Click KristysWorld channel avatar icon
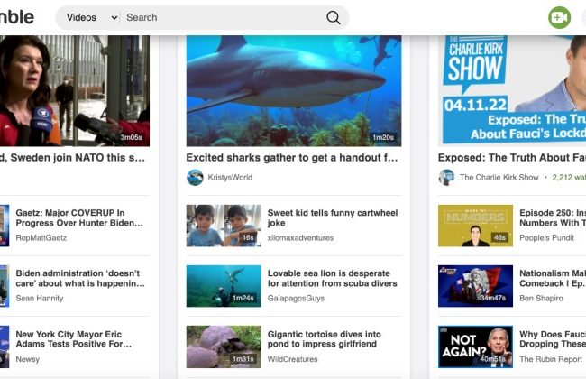This screenshot has width=586, height=379. click(x=195, y=178)
